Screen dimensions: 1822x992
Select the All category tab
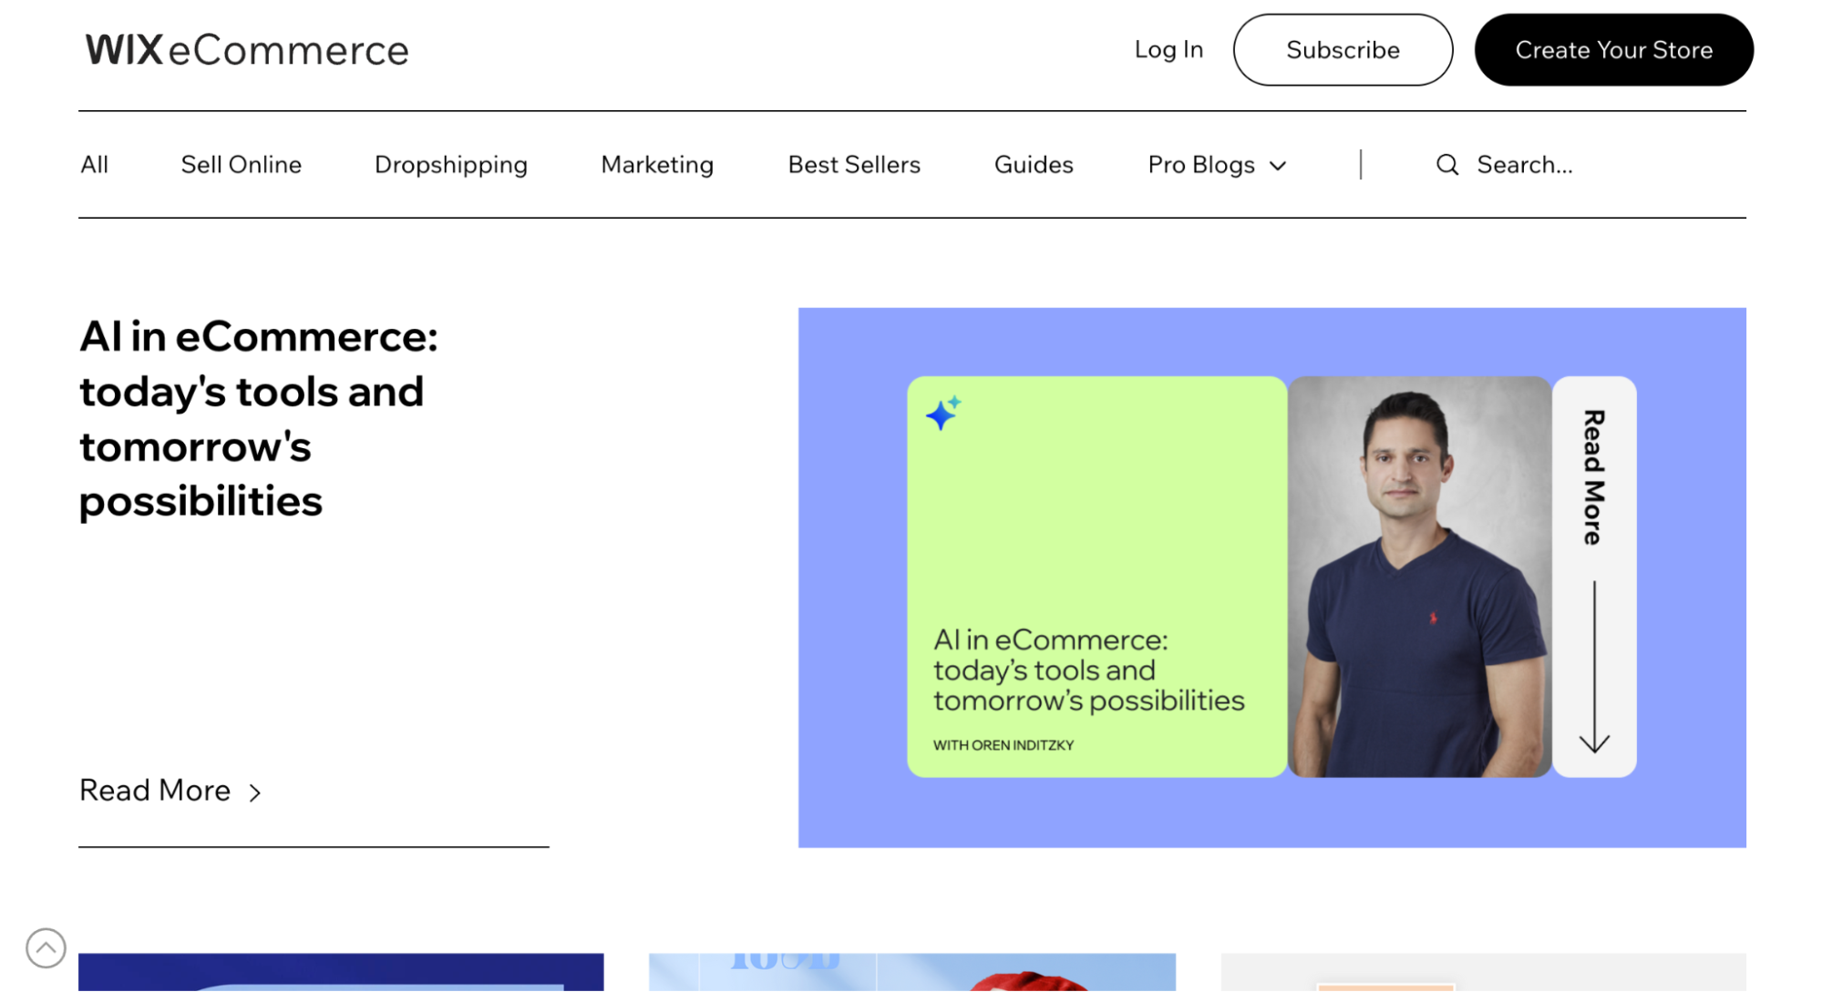(94, 165)
